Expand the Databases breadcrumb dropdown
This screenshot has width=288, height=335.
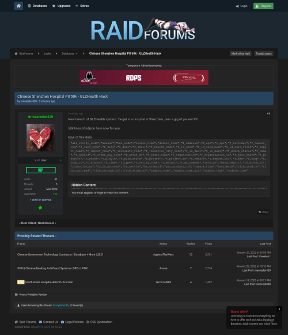click(x=70, y=54)
